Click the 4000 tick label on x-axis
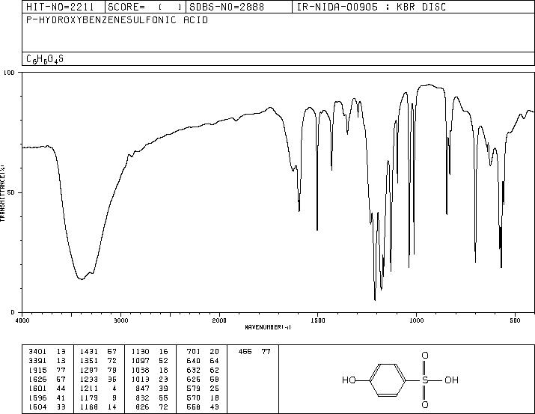This screenshot has width=535, height=414. 22,320
